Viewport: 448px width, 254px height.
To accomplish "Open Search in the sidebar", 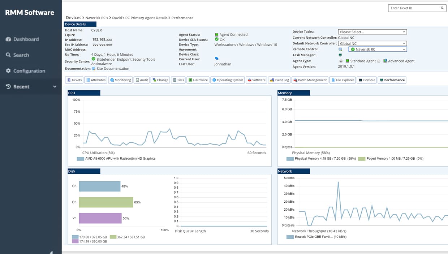I will [17, 55].
